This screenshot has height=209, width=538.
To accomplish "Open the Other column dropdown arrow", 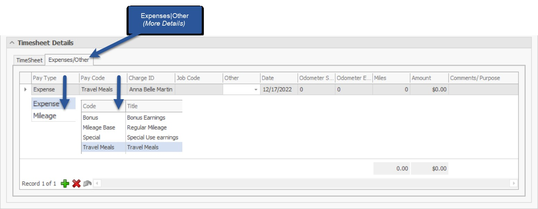I will pyautogui.click(x=256, y=89).
